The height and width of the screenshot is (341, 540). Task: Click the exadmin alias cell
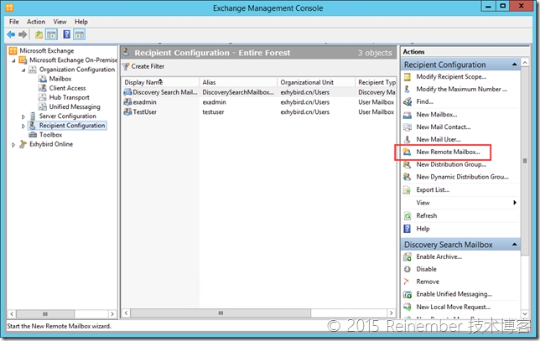pyautogui.click(x=214, y=102)
